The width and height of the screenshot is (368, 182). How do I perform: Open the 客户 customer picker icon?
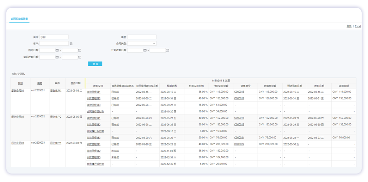tap(71, 44)
